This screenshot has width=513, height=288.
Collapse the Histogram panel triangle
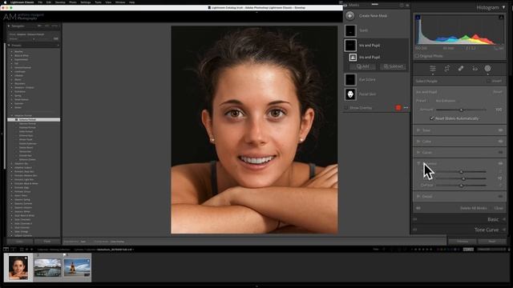[504, 7]
